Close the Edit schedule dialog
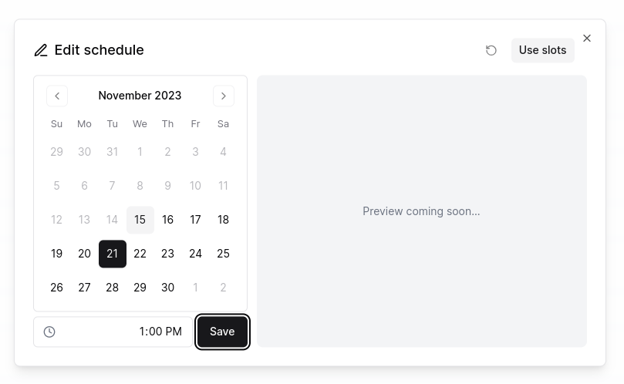Viewport: 624px width, 384px height. point(587,38)
